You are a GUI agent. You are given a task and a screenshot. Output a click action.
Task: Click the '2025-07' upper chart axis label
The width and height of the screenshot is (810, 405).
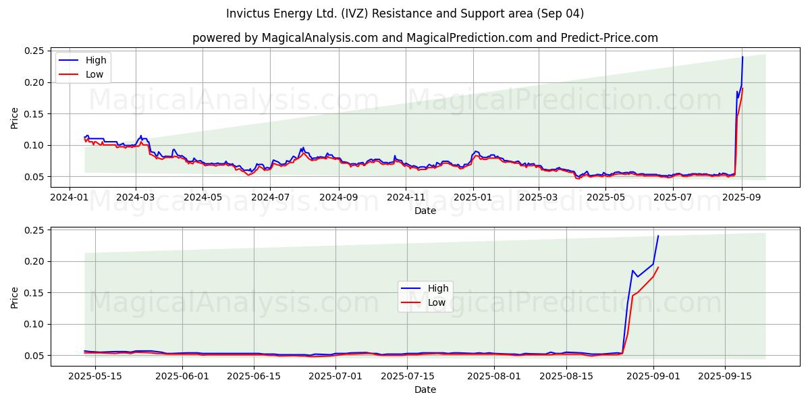point(674,197)
